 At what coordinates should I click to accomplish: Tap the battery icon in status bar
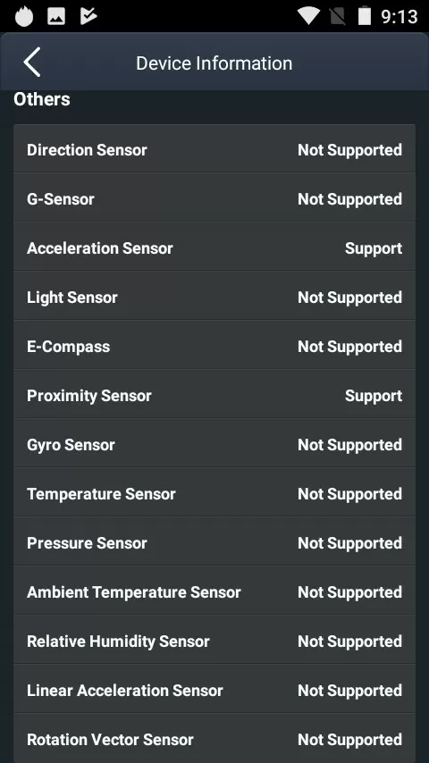(365, 16)
